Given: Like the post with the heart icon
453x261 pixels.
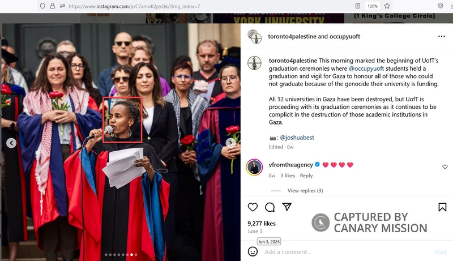Looking at the screenshot, I should (x=253, y=207).
